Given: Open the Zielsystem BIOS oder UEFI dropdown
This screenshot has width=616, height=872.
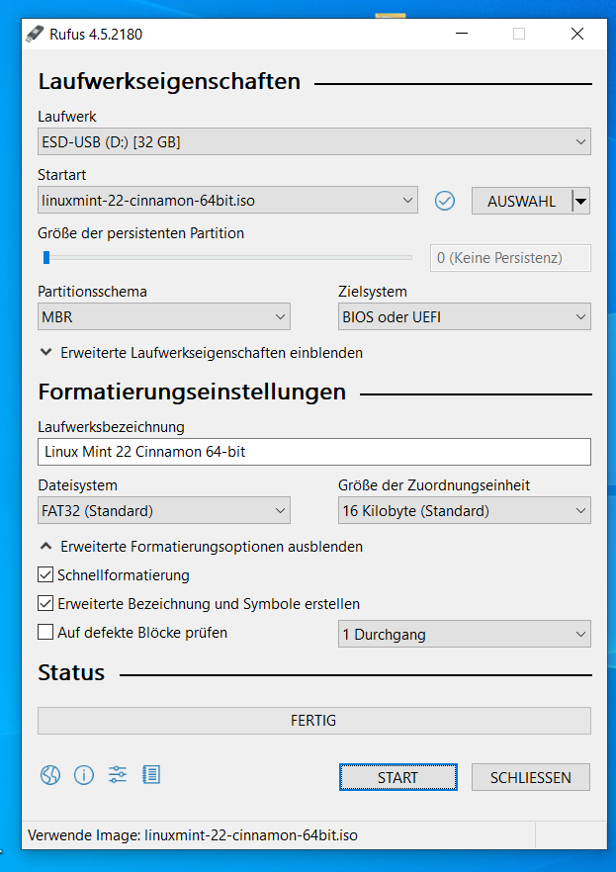Looking at the screenshot, I should coord(464,317).
